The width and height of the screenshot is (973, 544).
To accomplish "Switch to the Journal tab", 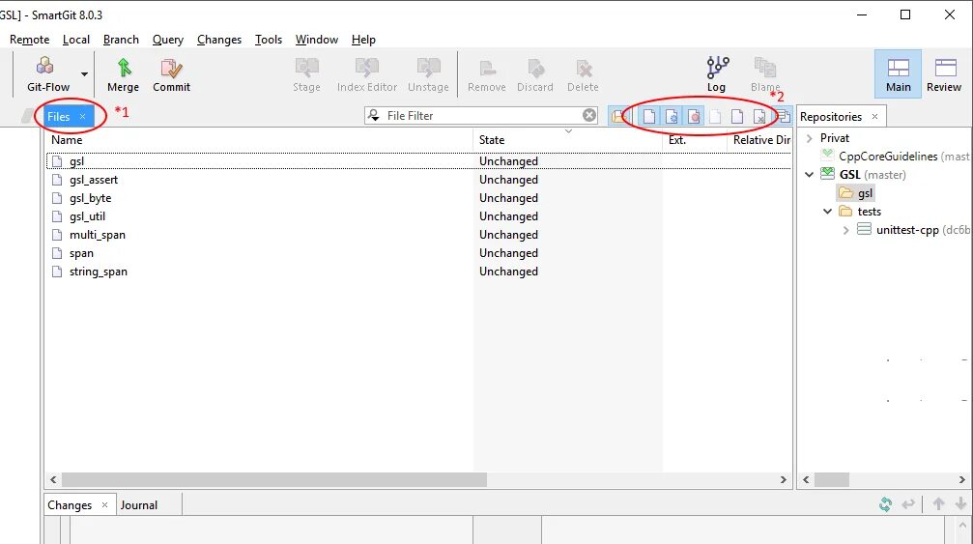I will (139, 505).
